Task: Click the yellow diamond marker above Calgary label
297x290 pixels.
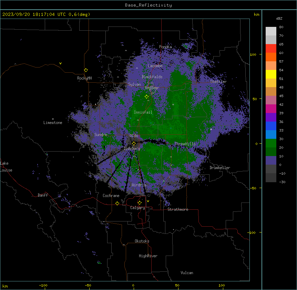Action: click(140, 203)
